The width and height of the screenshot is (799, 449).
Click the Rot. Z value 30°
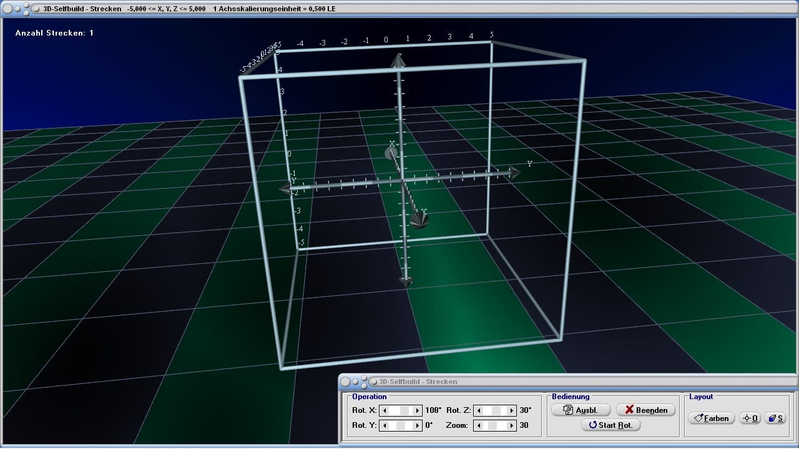(x=526, y=410)
